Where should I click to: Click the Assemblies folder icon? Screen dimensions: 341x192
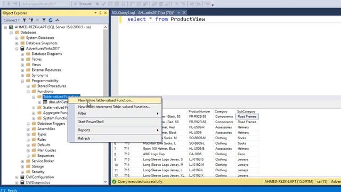34,129
